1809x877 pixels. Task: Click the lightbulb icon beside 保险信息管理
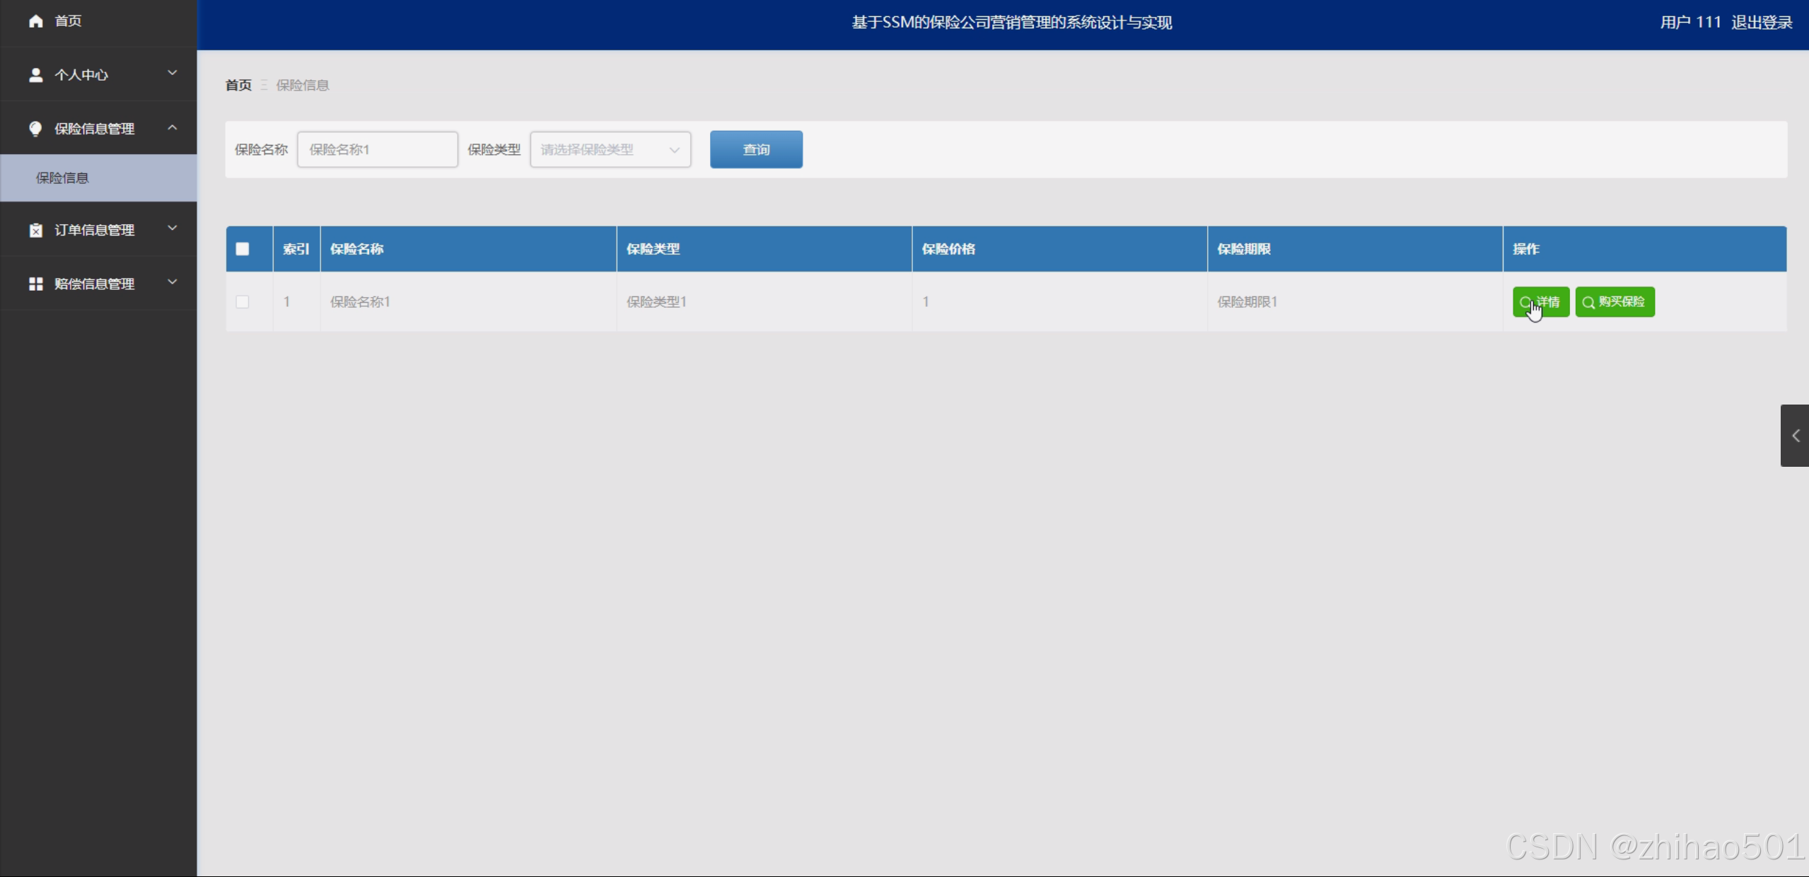tap(35, 129)
